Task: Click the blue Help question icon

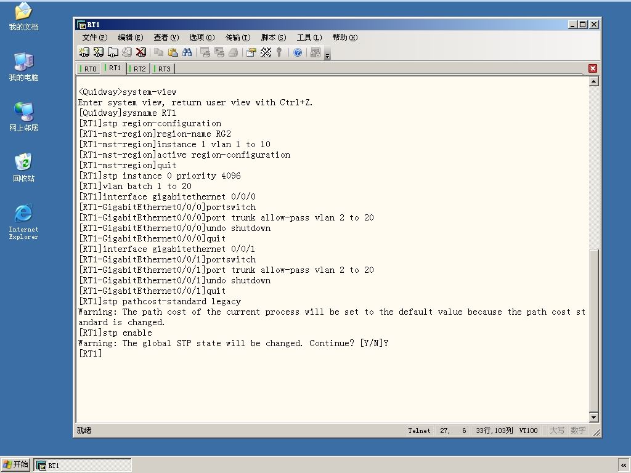Action: point(298,52)
